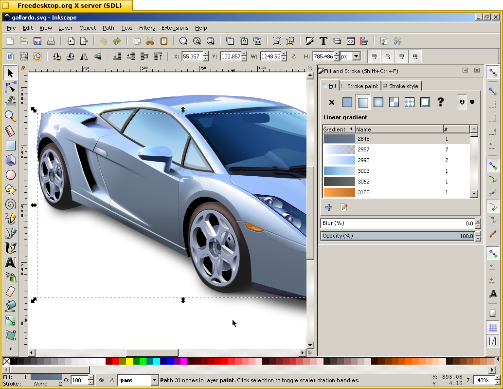
Task: Set fill to Radial gradient
Action: (x=378, y=102)
